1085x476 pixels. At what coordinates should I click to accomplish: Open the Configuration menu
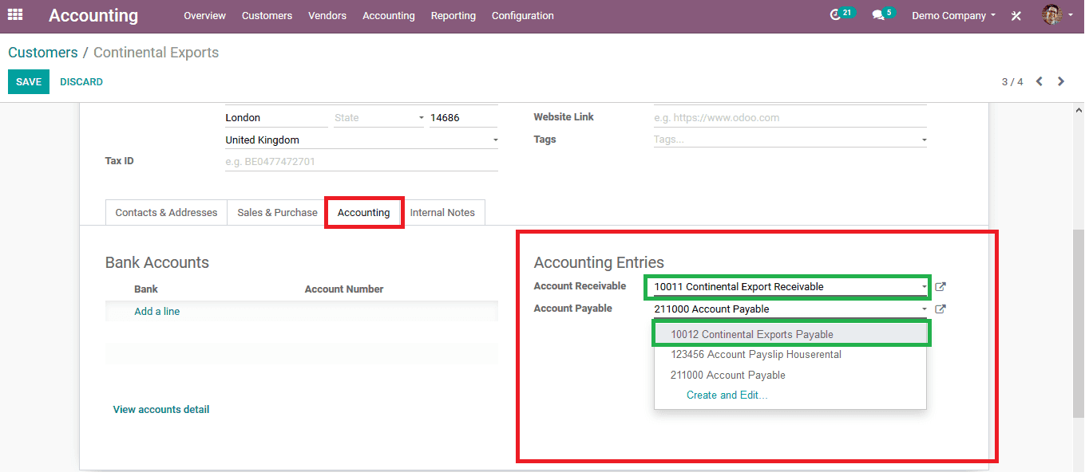coord(522,15)
